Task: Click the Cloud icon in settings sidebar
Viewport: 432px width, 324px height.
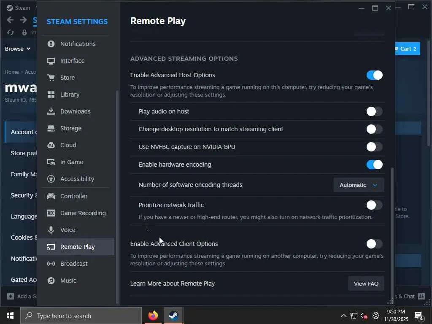Action: [x=51, y=145]
